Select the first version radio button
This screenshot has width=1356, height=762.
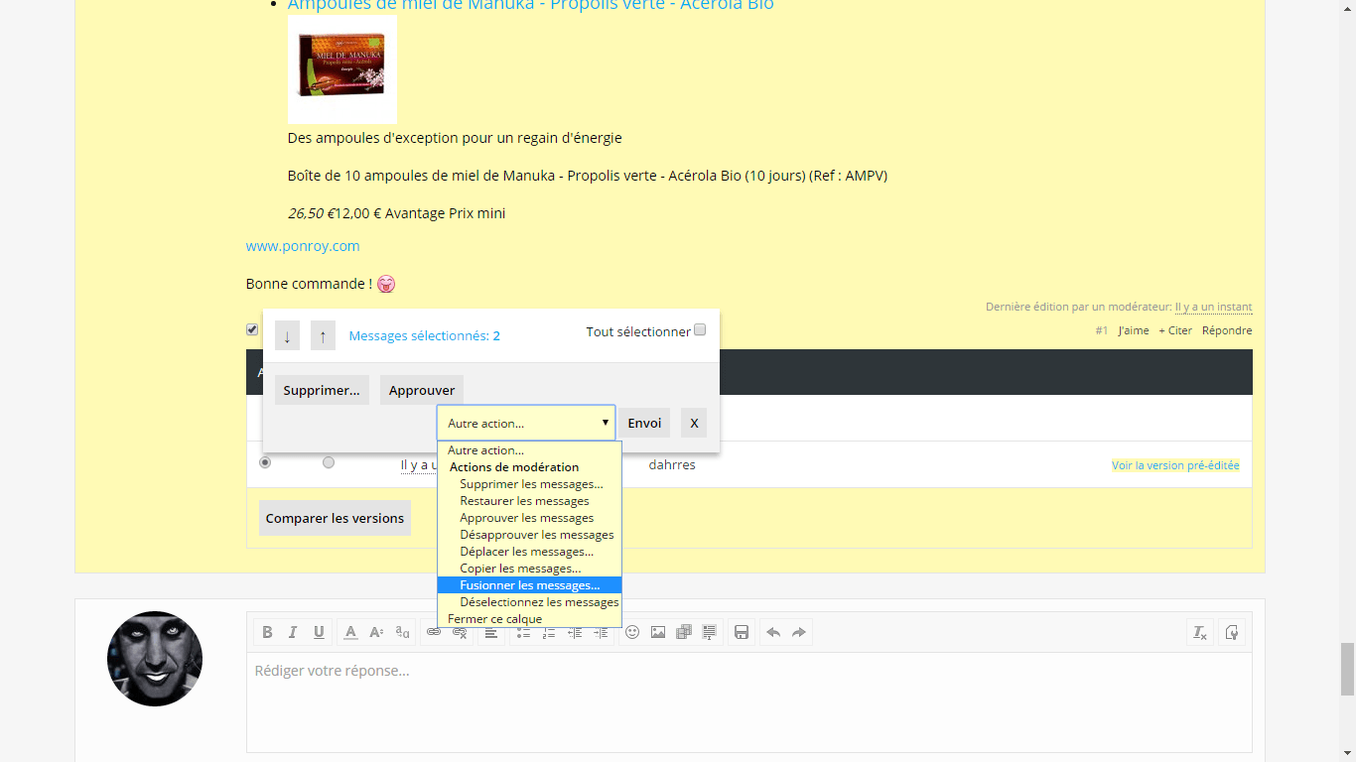265,462
